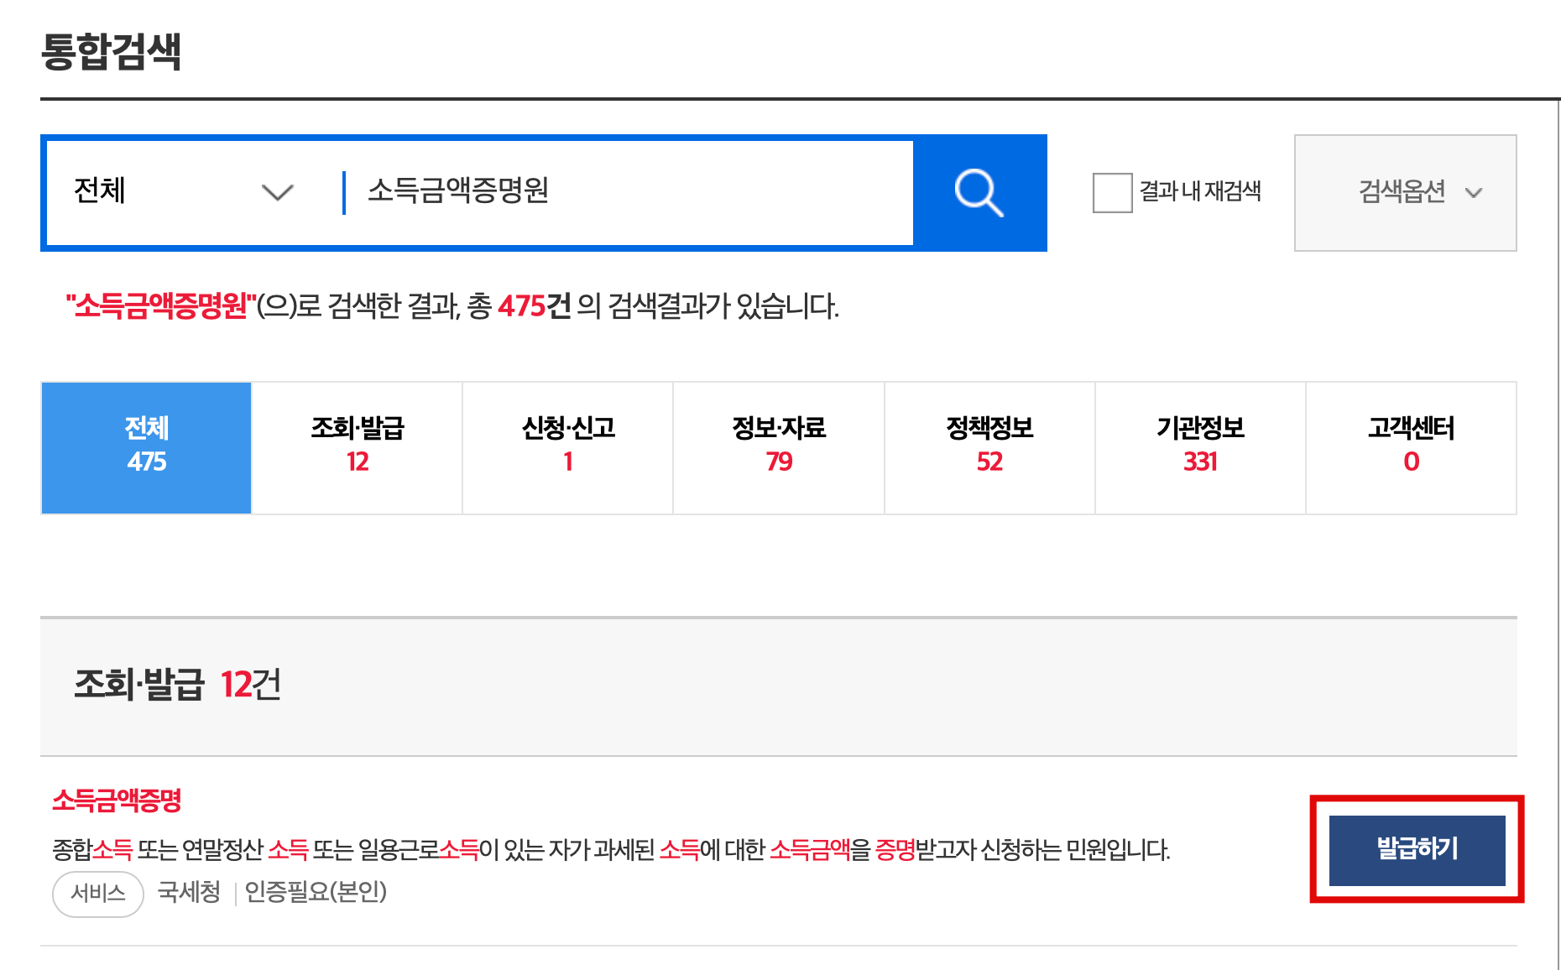Select the 전체 475 tab
Image resolution: width=1561 pixels, height=970 pixels.
click(146, 446)
